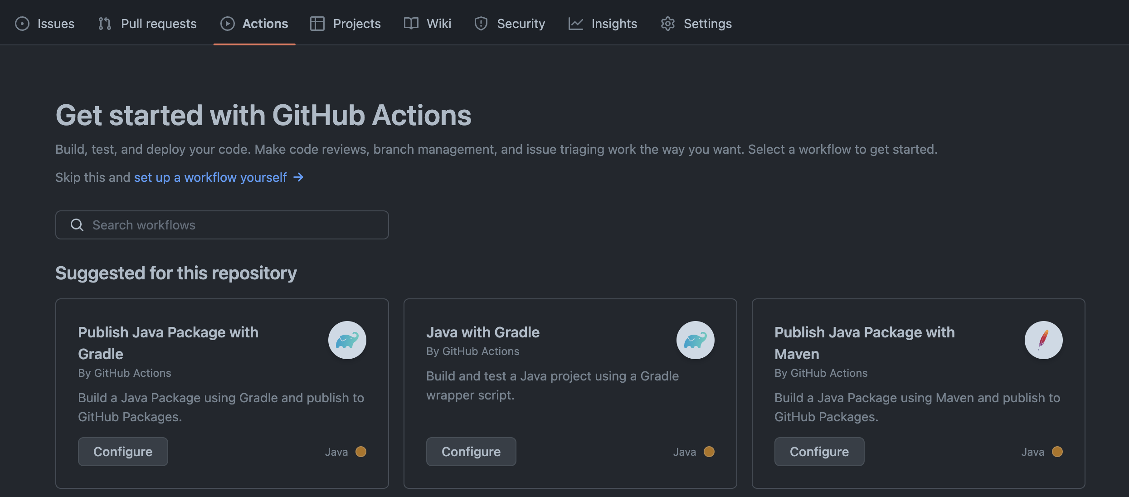Click the Security shield icon
Screen dimensions: 1129x497
click(481, 24)
